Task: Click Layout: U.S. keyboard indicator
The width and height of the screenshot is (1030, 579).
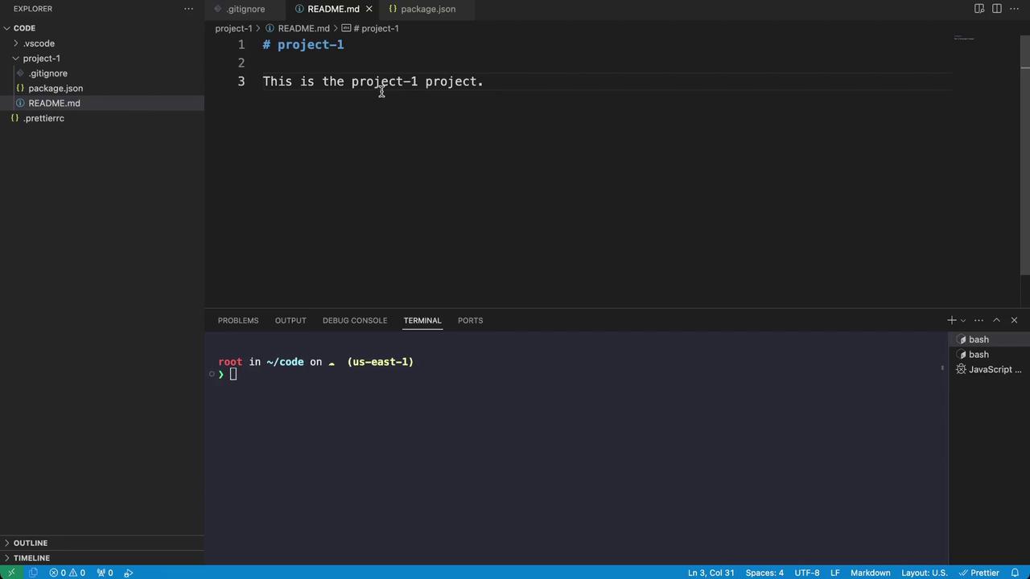Action: pos(924,573)
